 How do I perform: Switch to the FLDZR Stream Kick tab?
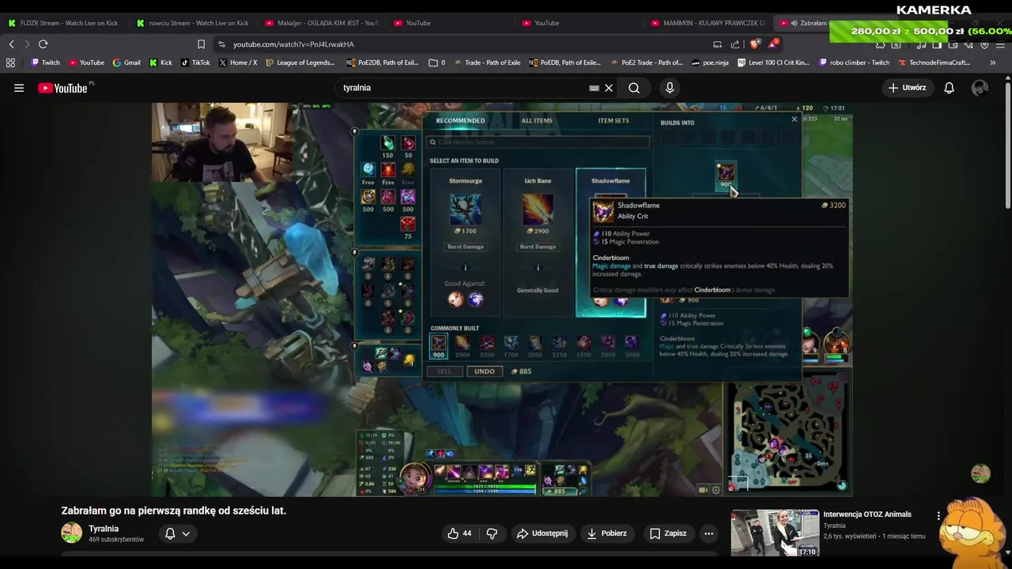pyautogui.click(x=63, y=23)
